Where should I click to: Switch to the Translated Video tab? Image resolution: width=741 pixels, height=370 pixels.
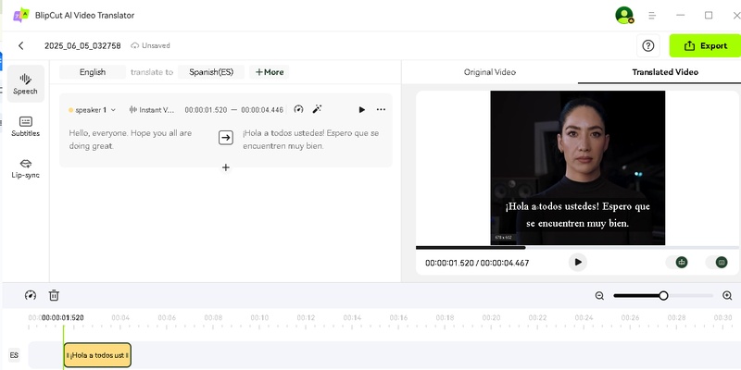665,72
